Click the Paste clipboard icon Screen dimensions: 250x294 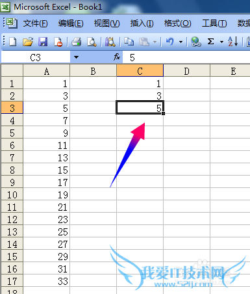tap(144, 42)
